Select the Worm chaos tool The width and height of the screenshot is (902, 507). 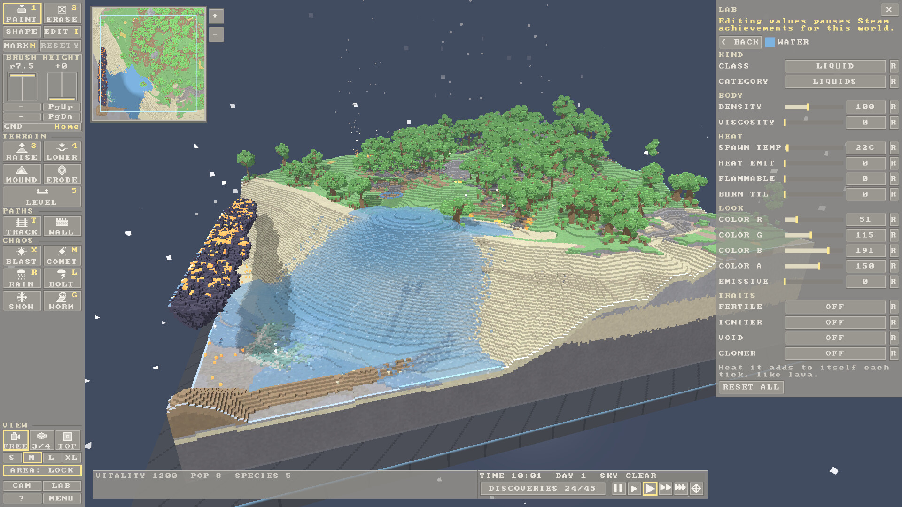point(62,301)
